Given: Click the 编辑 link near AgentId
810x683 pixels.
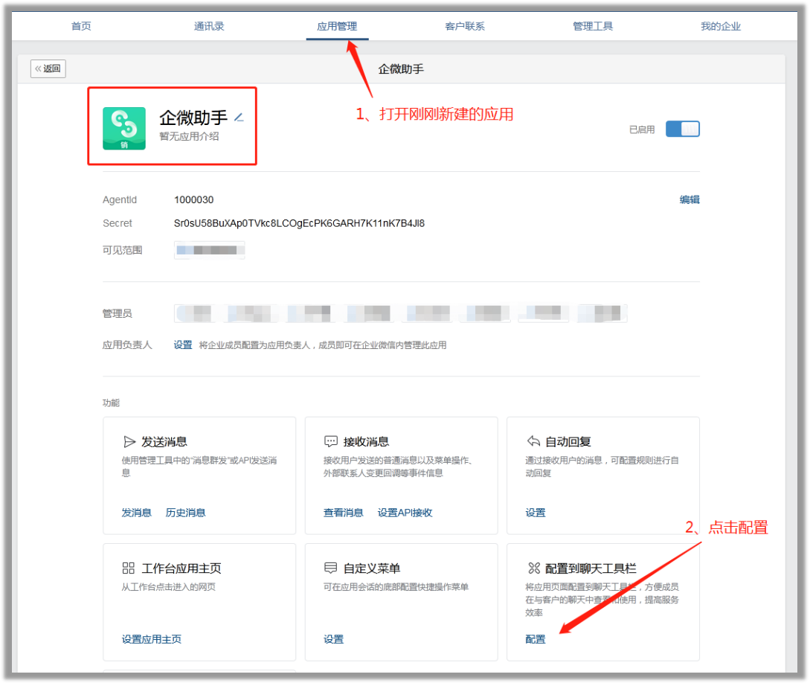Looking at the screenshot, I should [689, 199].
